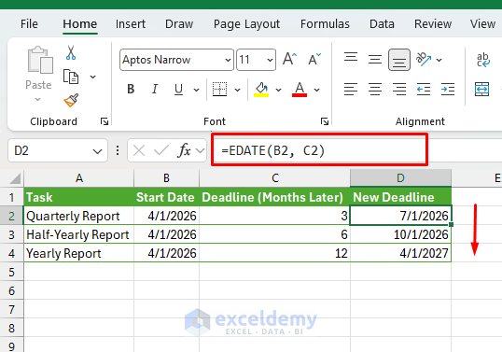Open the Review tab

point(433,24)
